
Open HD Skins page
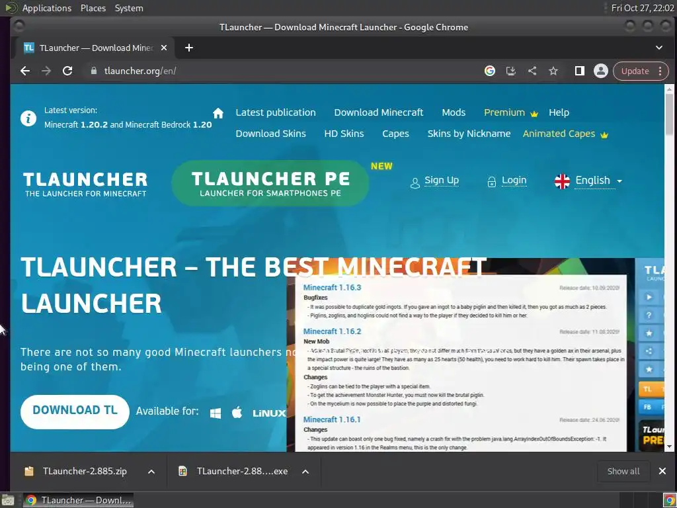click(344, 134)
